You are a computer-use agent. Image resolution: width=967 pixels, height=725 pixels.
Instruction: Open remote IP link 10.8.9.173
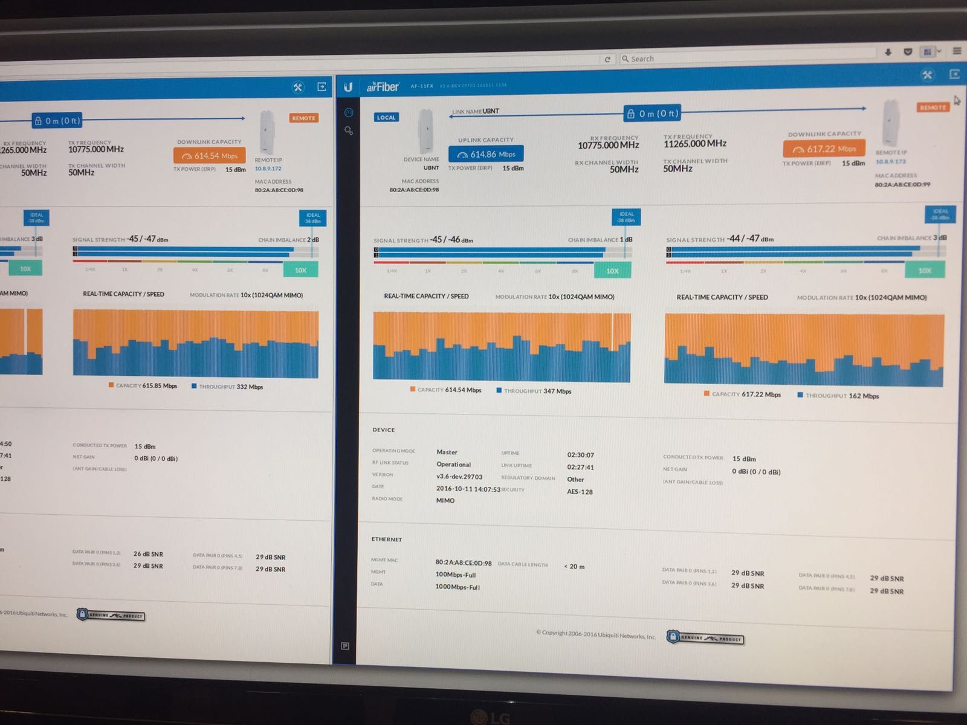(891, 161)
